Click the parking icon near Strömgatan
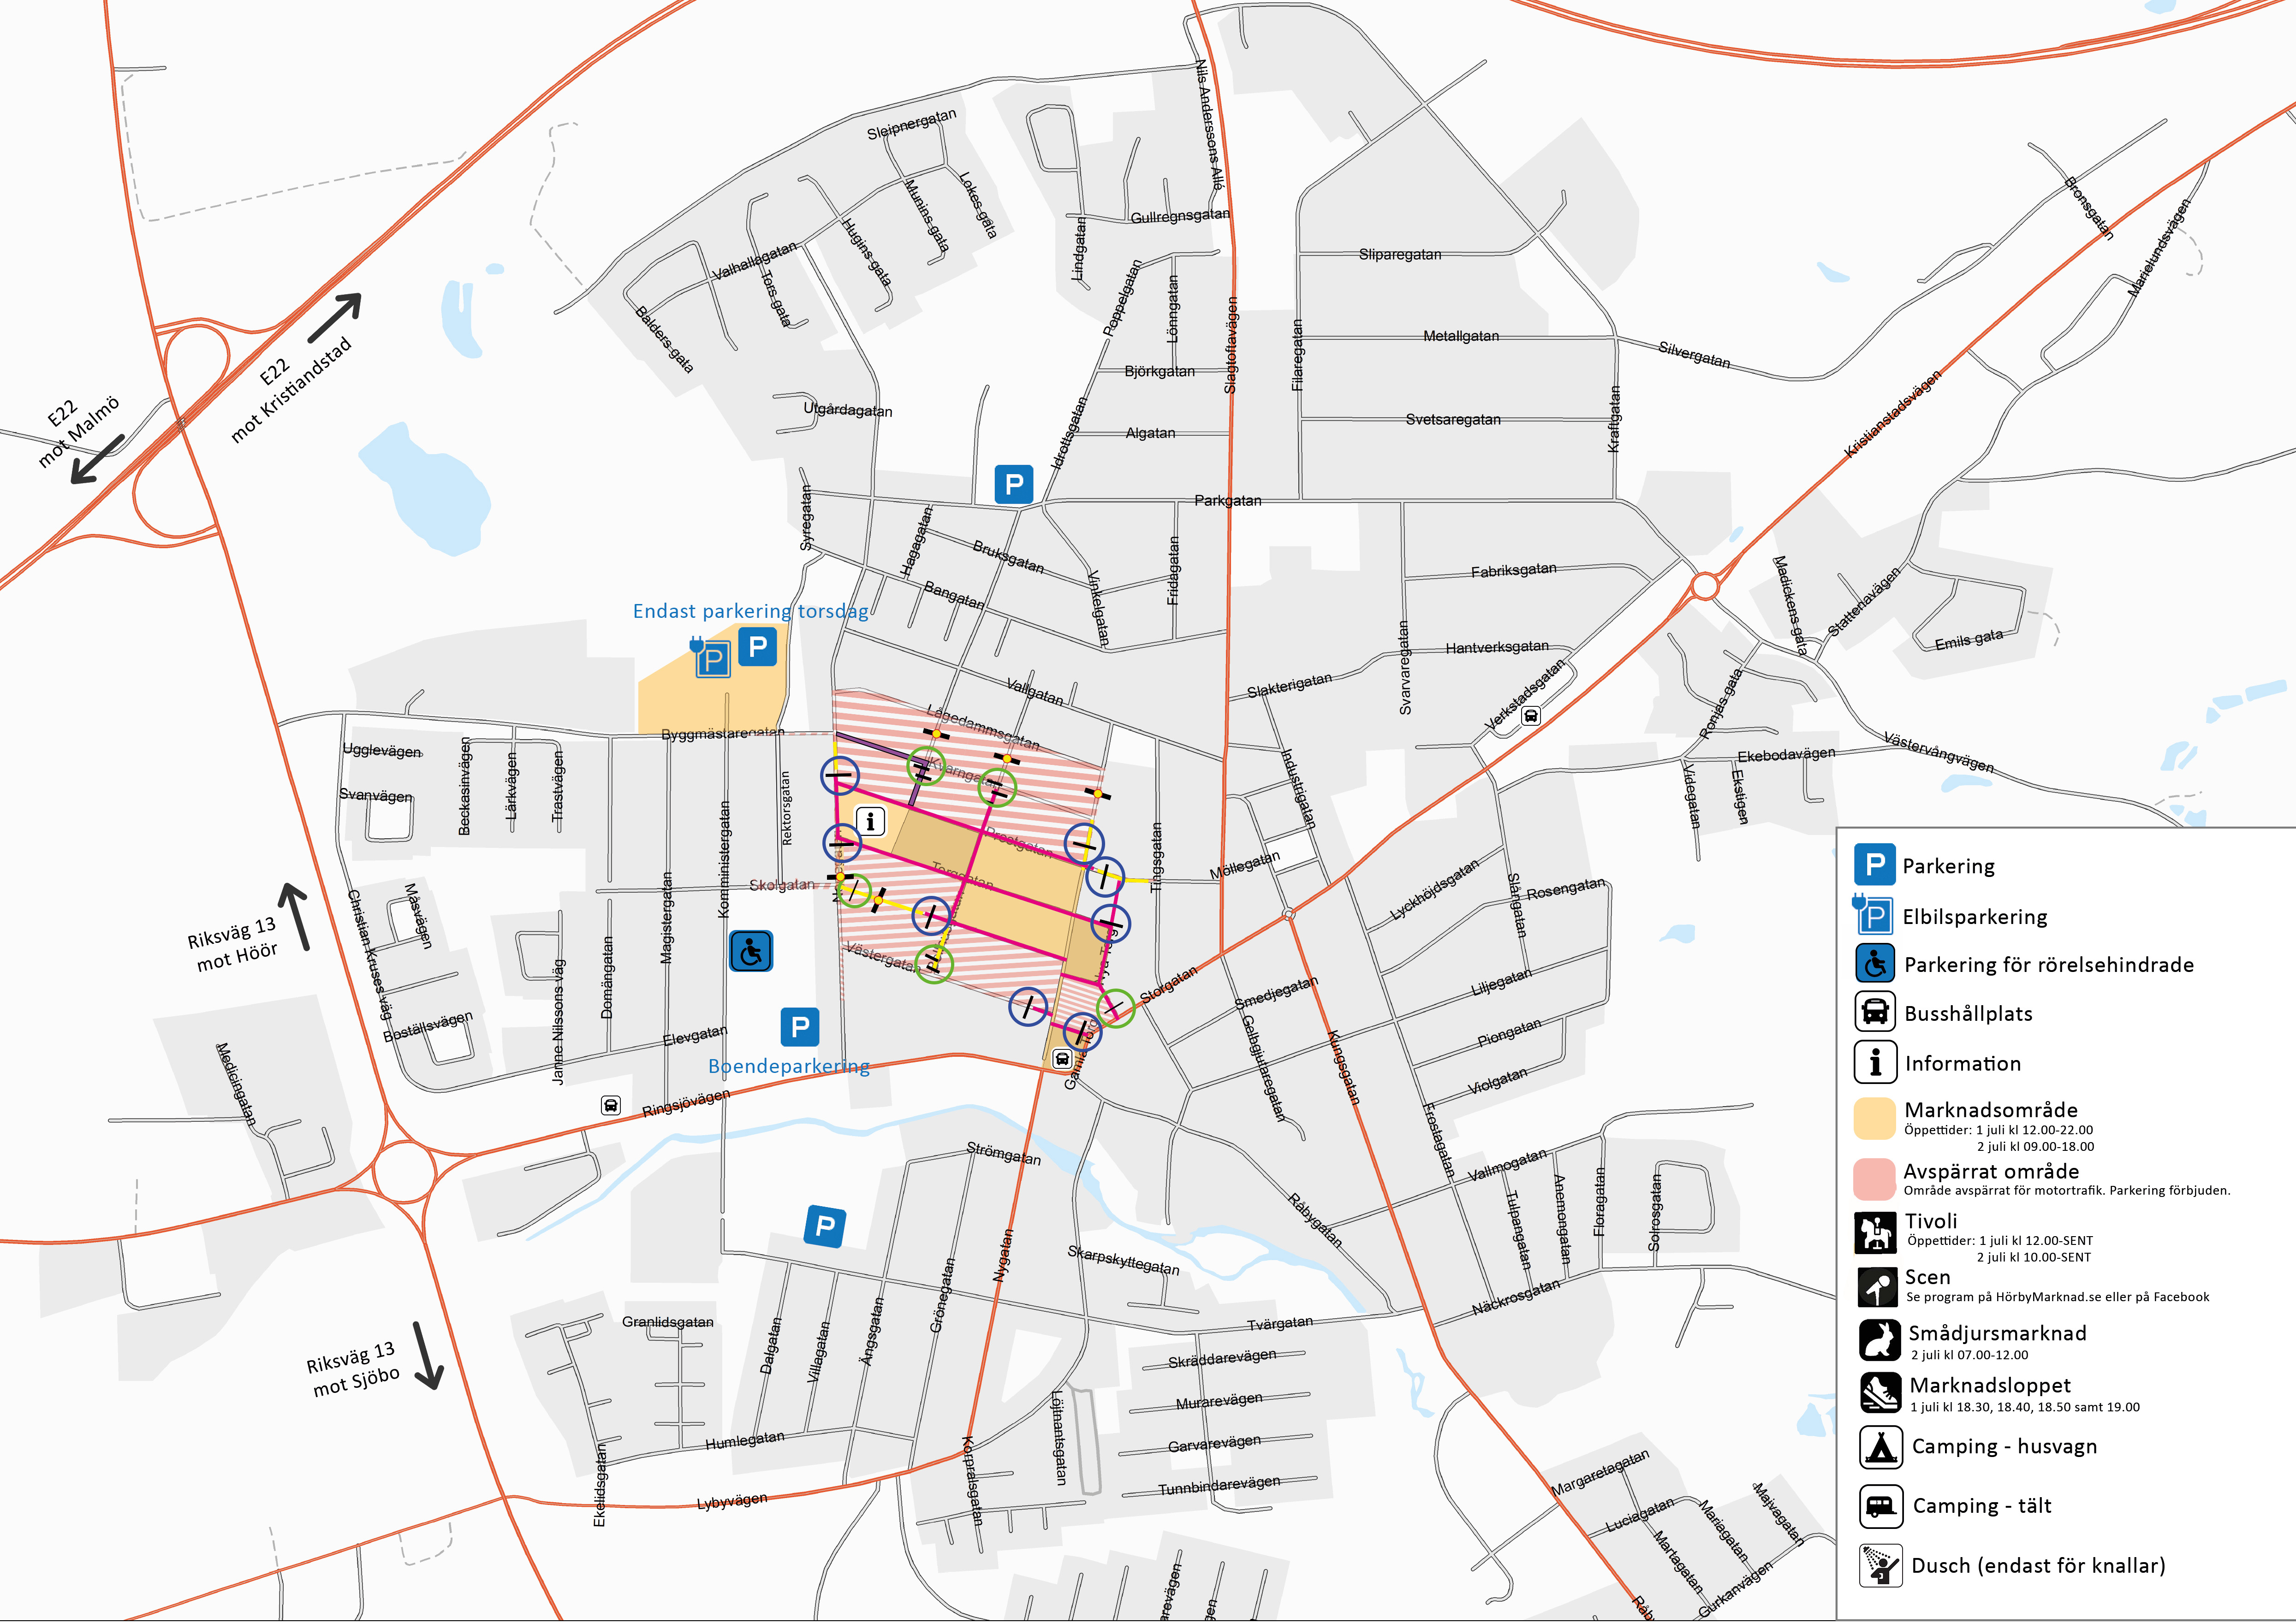The image size is (2296, 1623). point(825,1226)
